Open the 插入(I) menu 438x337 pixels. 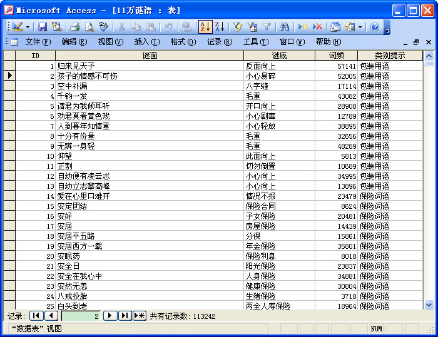click(x=147, y=42)
